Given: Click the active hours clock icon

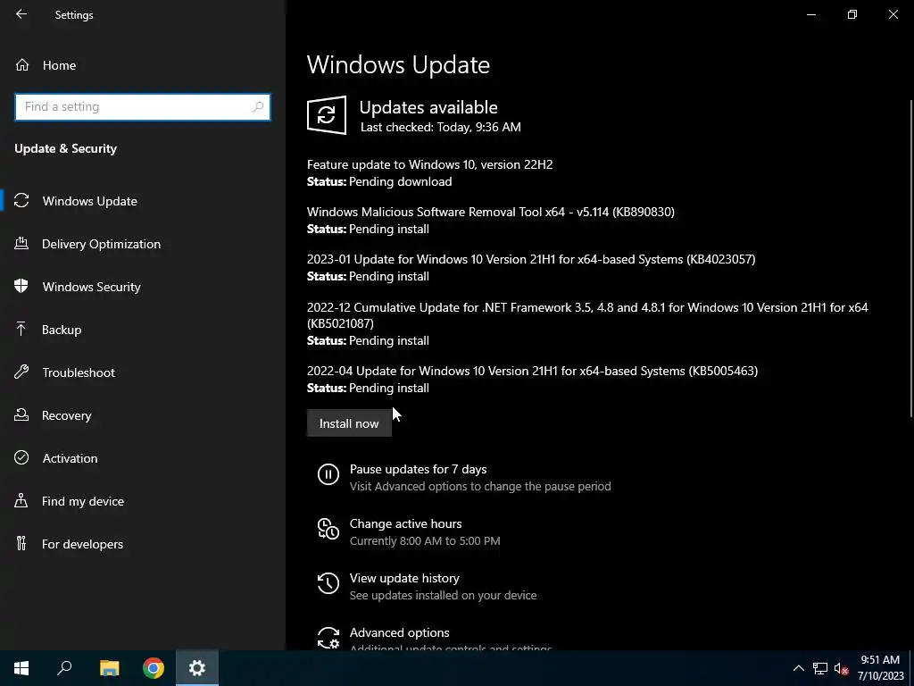Looking at the screenshot, I should (328, 529).
